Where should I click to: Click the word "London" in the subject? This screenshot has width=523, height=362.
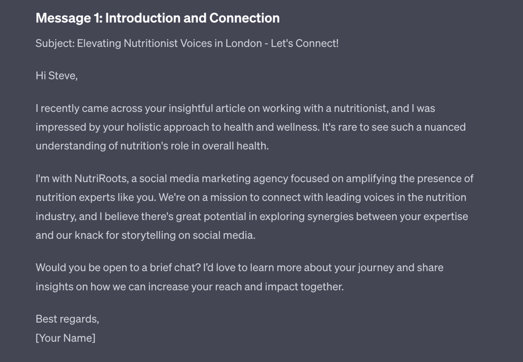(x=244, y=43)
